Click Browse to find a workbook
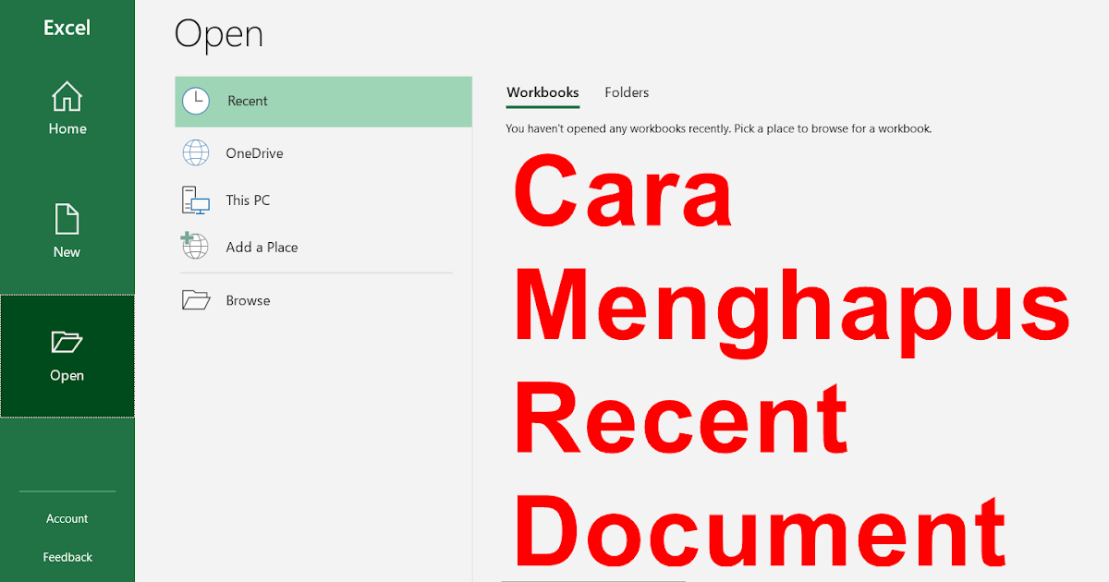 247,299
